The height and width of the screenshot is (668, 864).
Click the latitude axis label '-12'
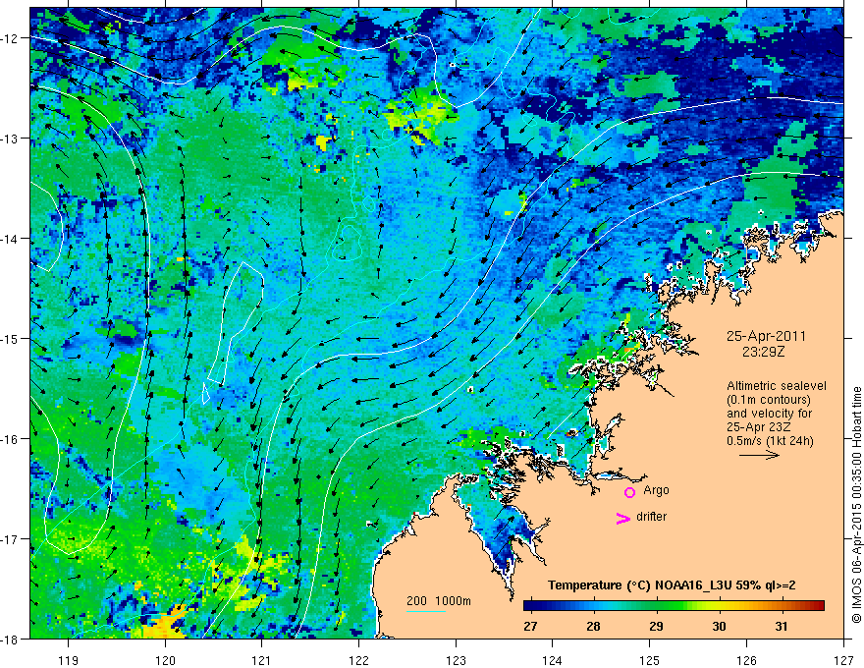[9, 38]
